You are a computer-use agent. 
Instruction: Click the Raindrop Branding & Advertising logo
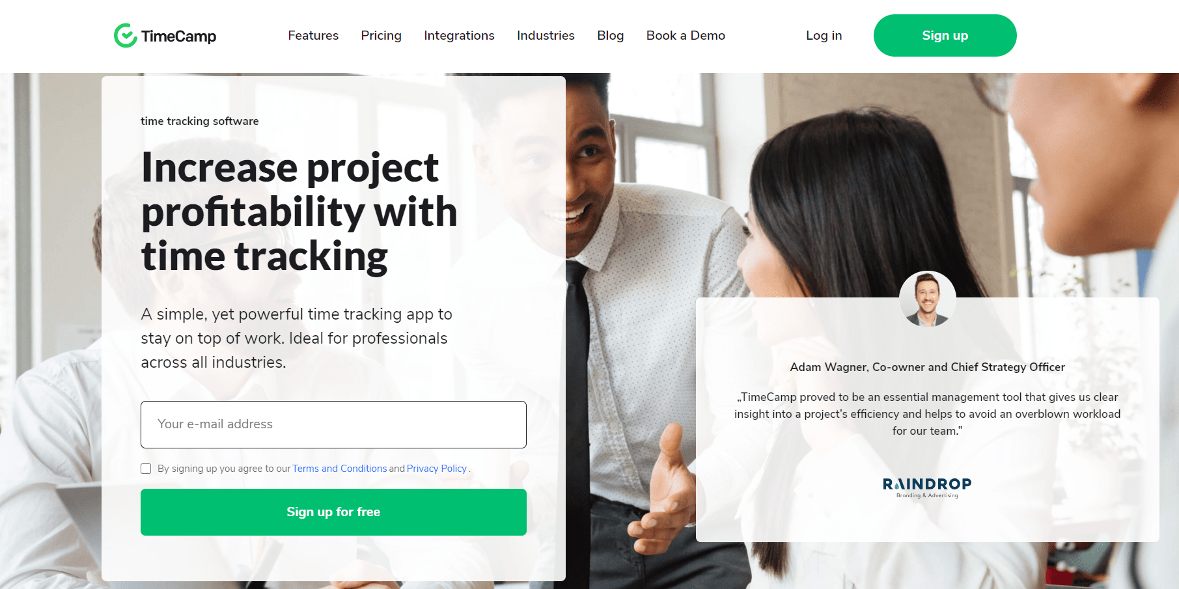coord(927,487)
